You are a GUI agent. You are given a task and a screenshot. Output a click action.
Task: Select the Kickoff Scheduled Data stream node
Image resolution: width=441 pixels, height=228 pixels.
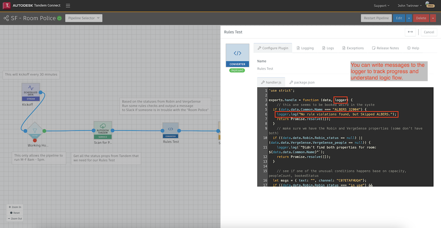click(31, 91)
